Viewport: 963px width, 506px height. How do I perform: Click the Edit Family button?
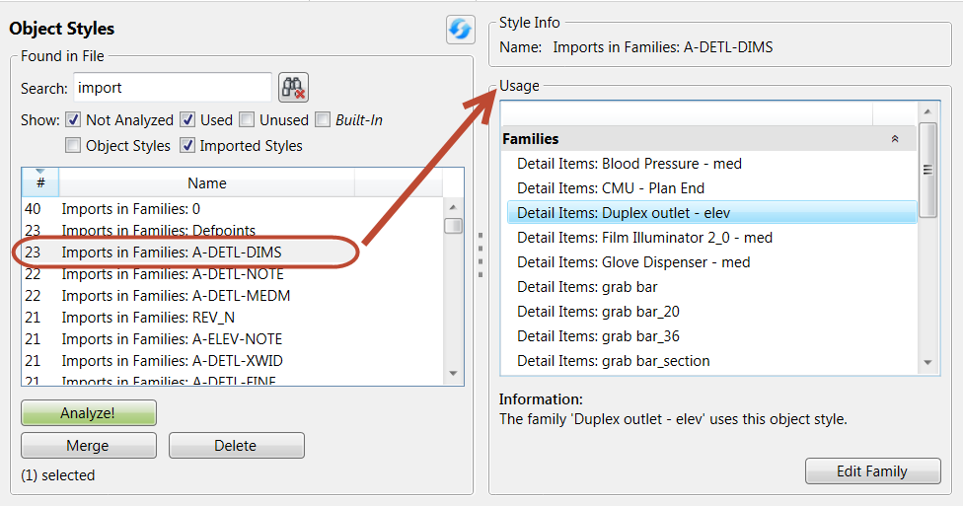[x=872, y=471]
